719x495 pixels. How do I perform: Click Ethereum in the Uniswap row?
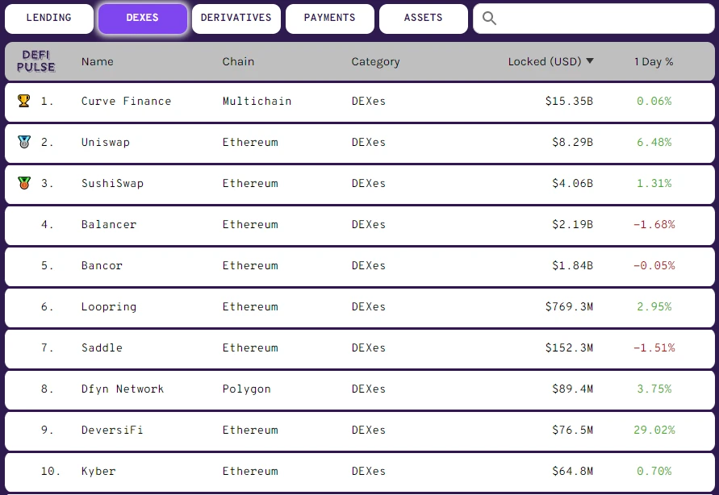[x=250, y=142]
